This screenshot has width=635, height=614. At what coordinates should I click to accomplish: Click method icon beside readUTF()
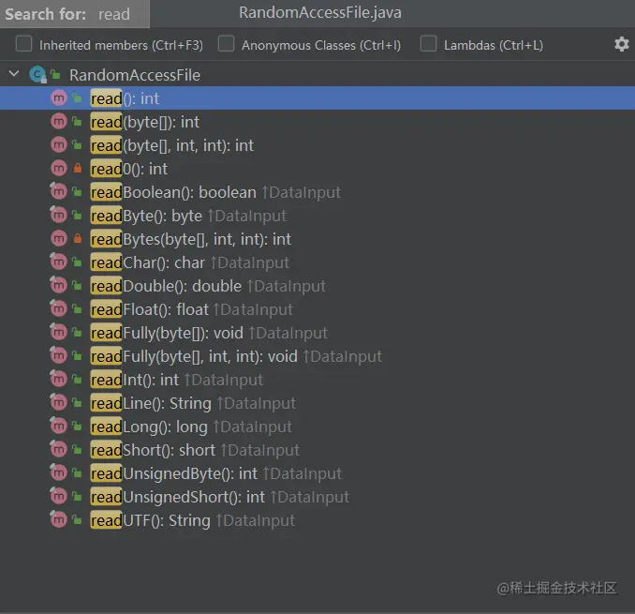point(58,519)
